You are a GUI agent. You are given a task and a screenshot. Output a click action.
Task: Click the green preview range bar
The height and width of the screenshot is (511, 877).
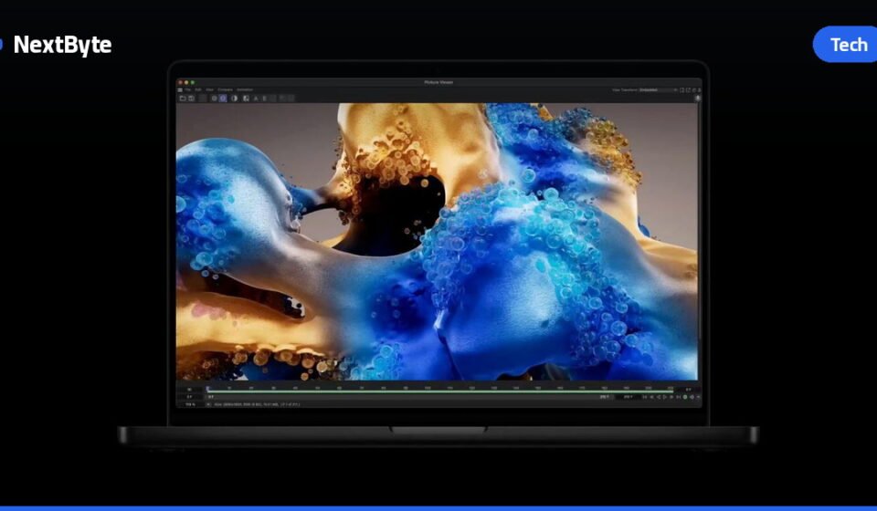(x=439, y=391)
